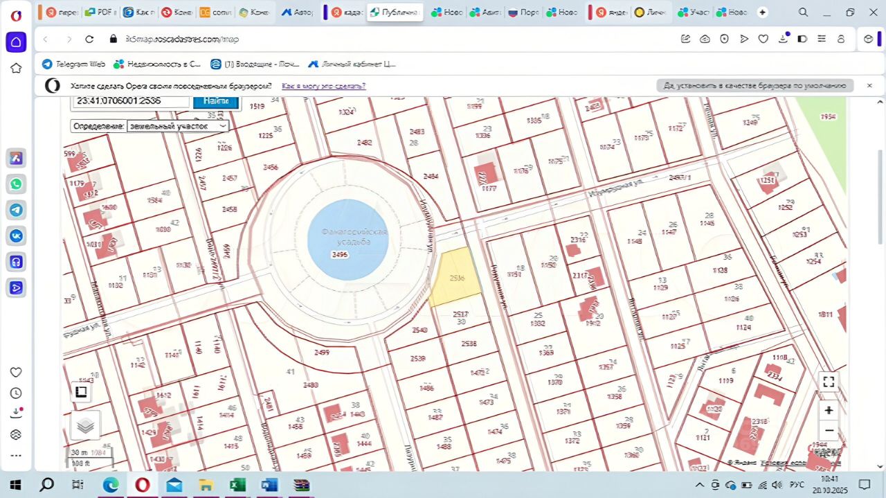Open the 'Личный кабинет' bookmark
The image size is (886, 498).
point(352,64)
